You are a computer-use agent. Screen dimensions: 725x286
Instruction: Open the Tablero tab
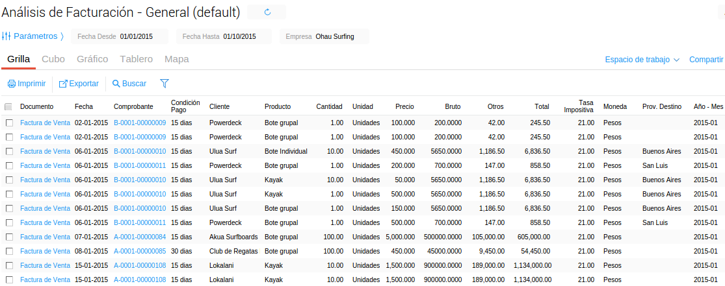(x=137, y=59)
